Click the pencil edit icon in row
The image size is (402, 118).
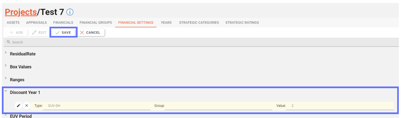(19, 106)
